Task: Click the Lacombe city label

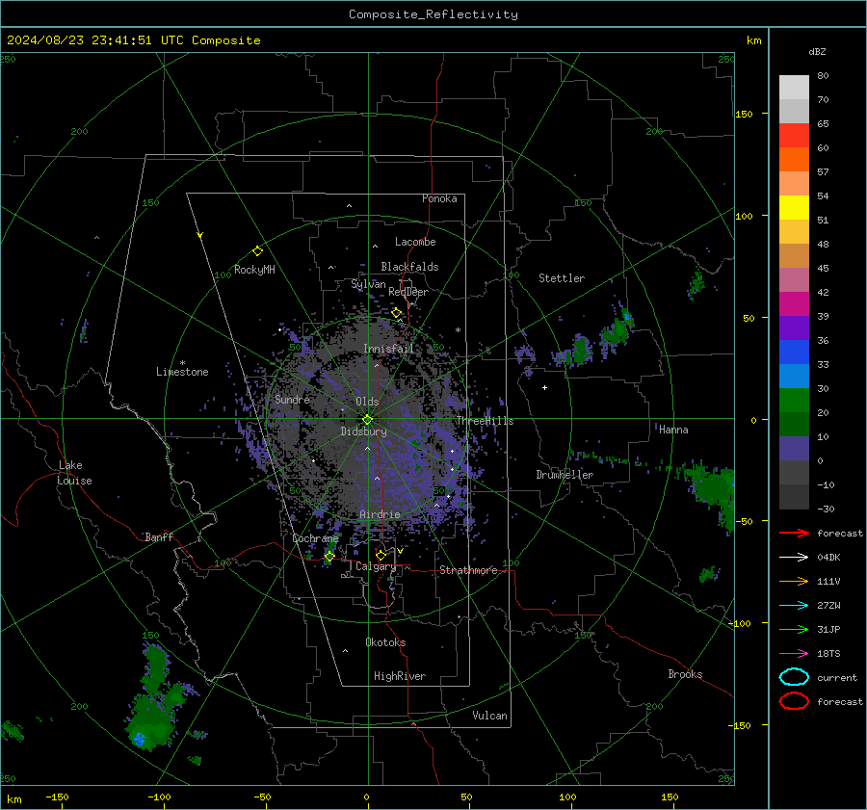Action: pos(415,242)
